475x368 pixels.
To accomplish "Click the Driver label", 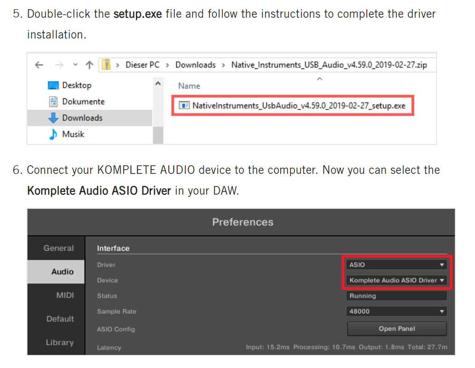I will pos(106,265).
